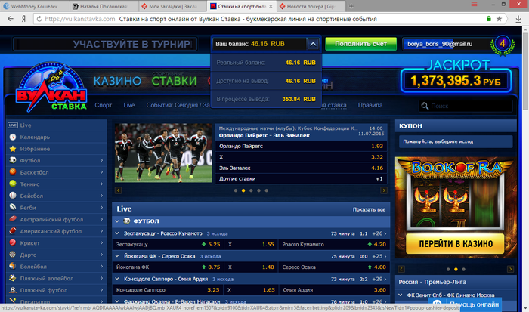This screenshot has height=312, width=529.
Task: Click the search magnifier icon
Action: 425,106
